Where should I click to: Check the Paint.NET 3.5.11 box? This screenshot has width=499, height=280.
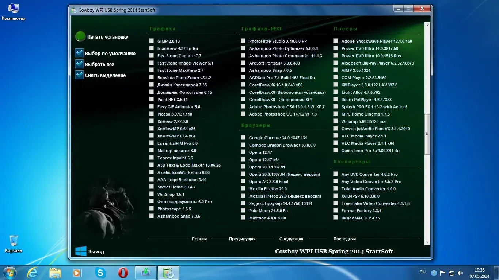point(151,99)
